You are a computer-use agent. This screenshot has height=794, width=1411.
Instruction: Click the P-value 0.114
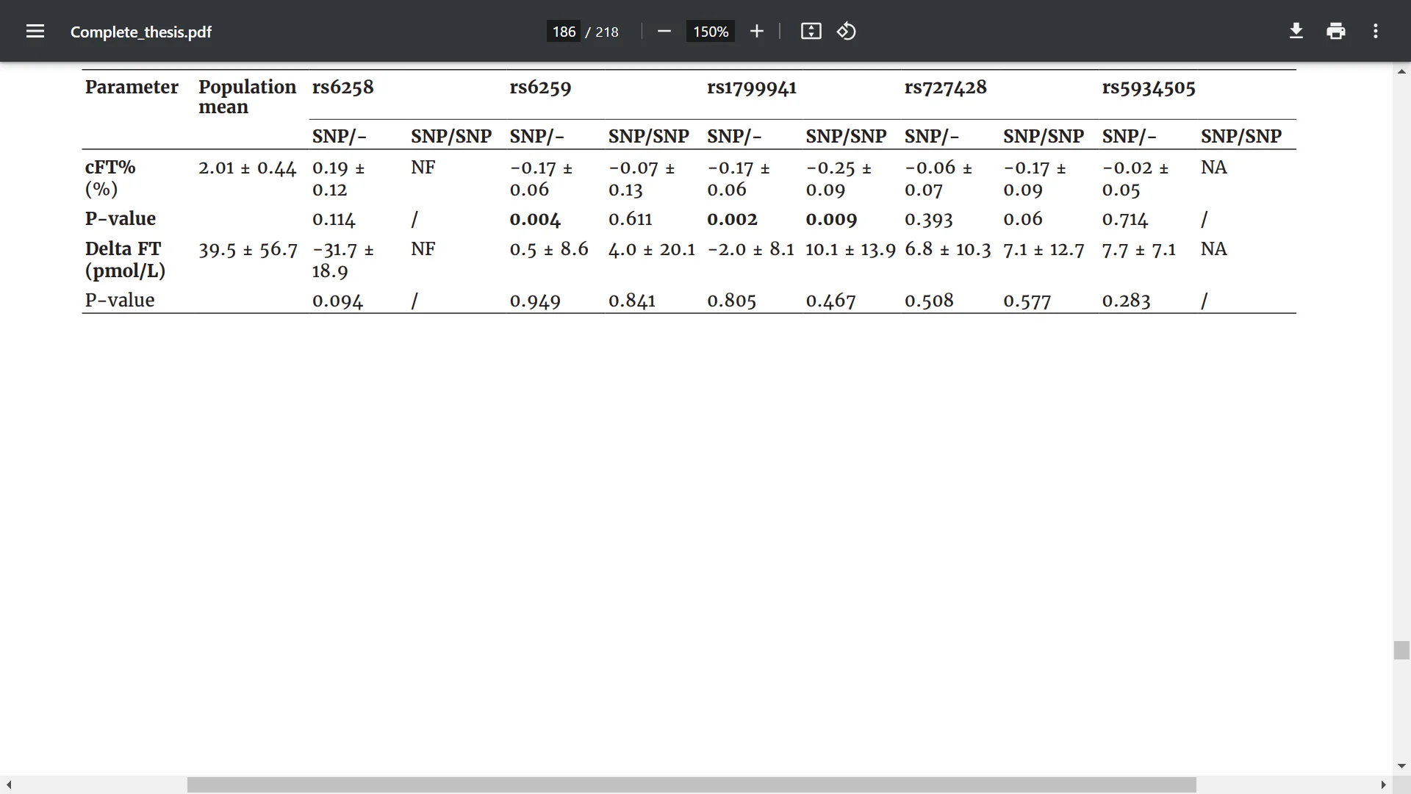334,219
